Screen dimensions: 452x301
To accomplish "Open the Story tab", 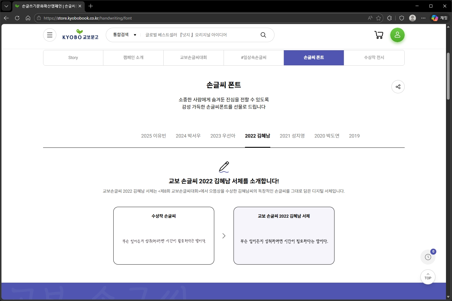I will [73, 57].
